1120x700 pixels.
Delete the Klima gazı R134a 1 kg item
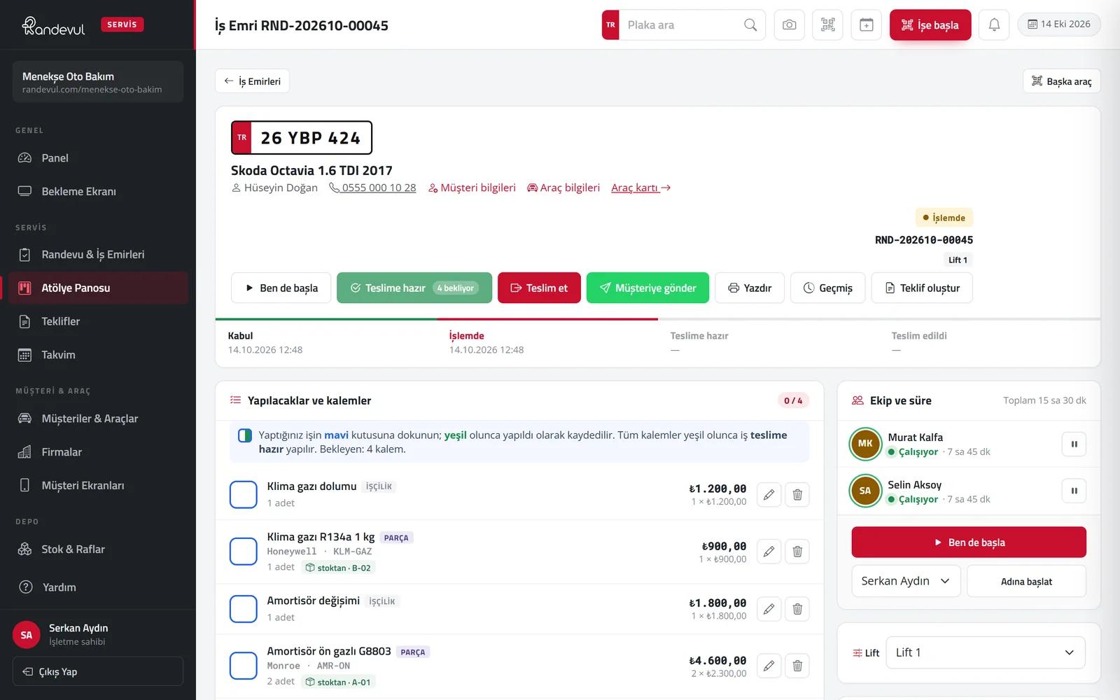pos(797,552)
